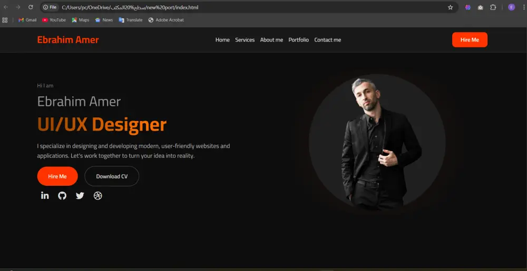Image resolution: width=527 pixels, height=271 pixels.
Task: Open Maps bookmark
Action: pos(81,20)
